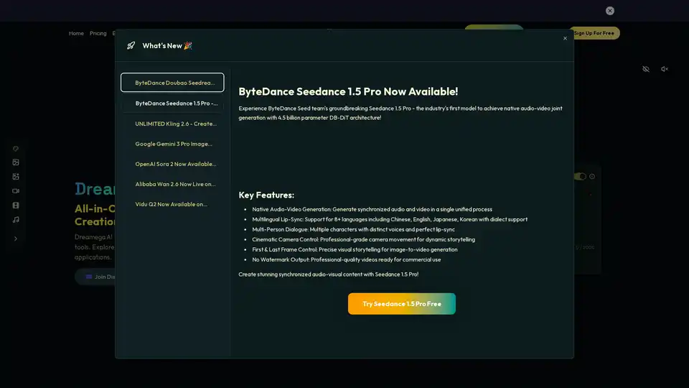Open the film strip tool in sidebar
The height and width of the screenshot is (388, 689).
pyautogui.click(x=16, y=205)
